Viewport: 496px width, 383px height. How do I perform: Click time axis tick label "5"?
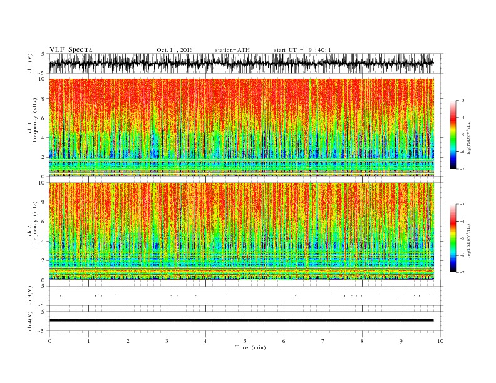click(245, 341)
